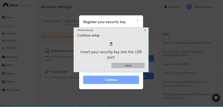Screen dimensions: 223x107
Task: Select the NordVPN service icon
Action: coord(3,34)
